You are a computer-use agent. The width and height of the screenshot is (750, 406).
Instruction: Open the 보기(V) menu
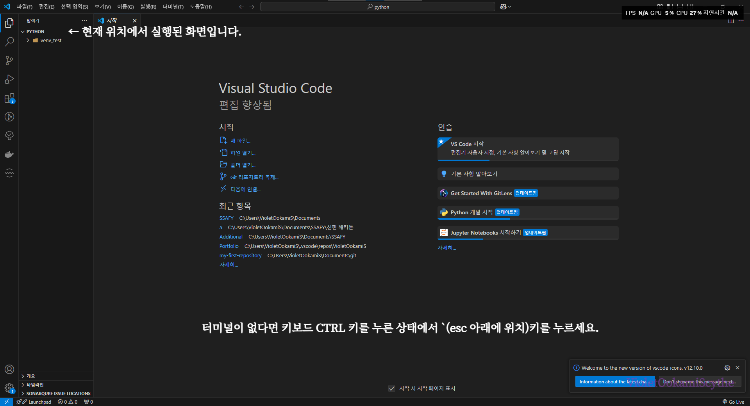click(103, 7)
